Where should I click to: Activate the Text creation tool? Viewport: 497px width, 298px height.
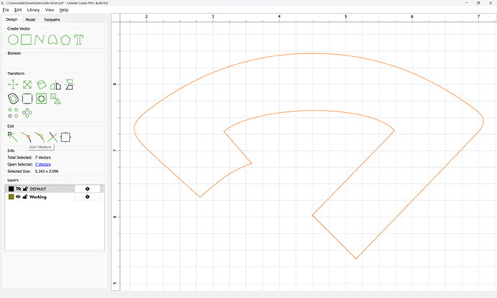pyautogui.click(x=79, y=39)
